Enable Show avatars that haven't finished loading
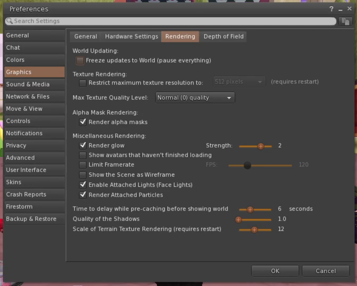The width and height of the screenshot is (357, 286). (x=83, y=155)
